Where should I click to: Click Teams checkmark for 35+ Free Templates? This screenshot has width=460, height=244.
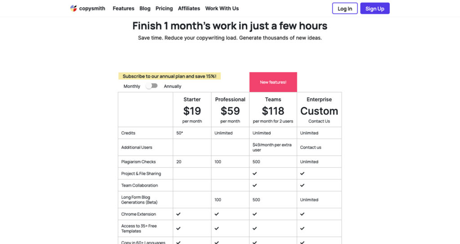tap(255, 228)
